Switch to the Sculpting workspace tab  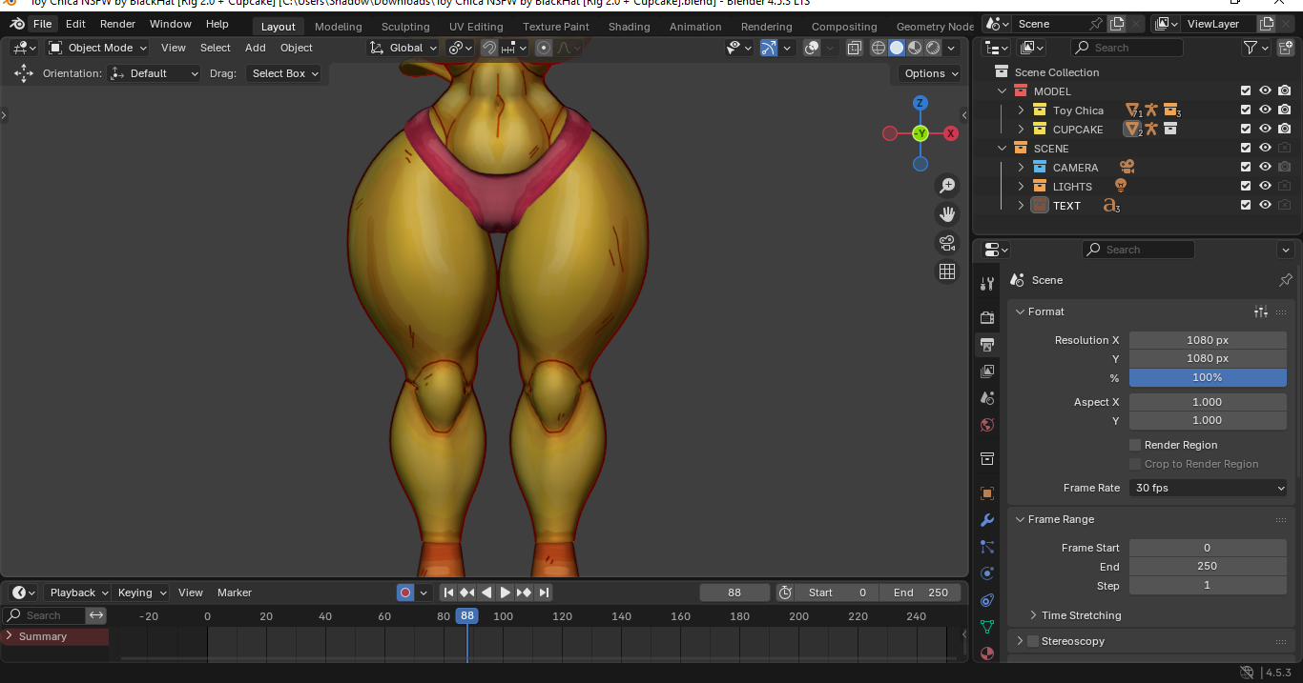tap(405, 27)
